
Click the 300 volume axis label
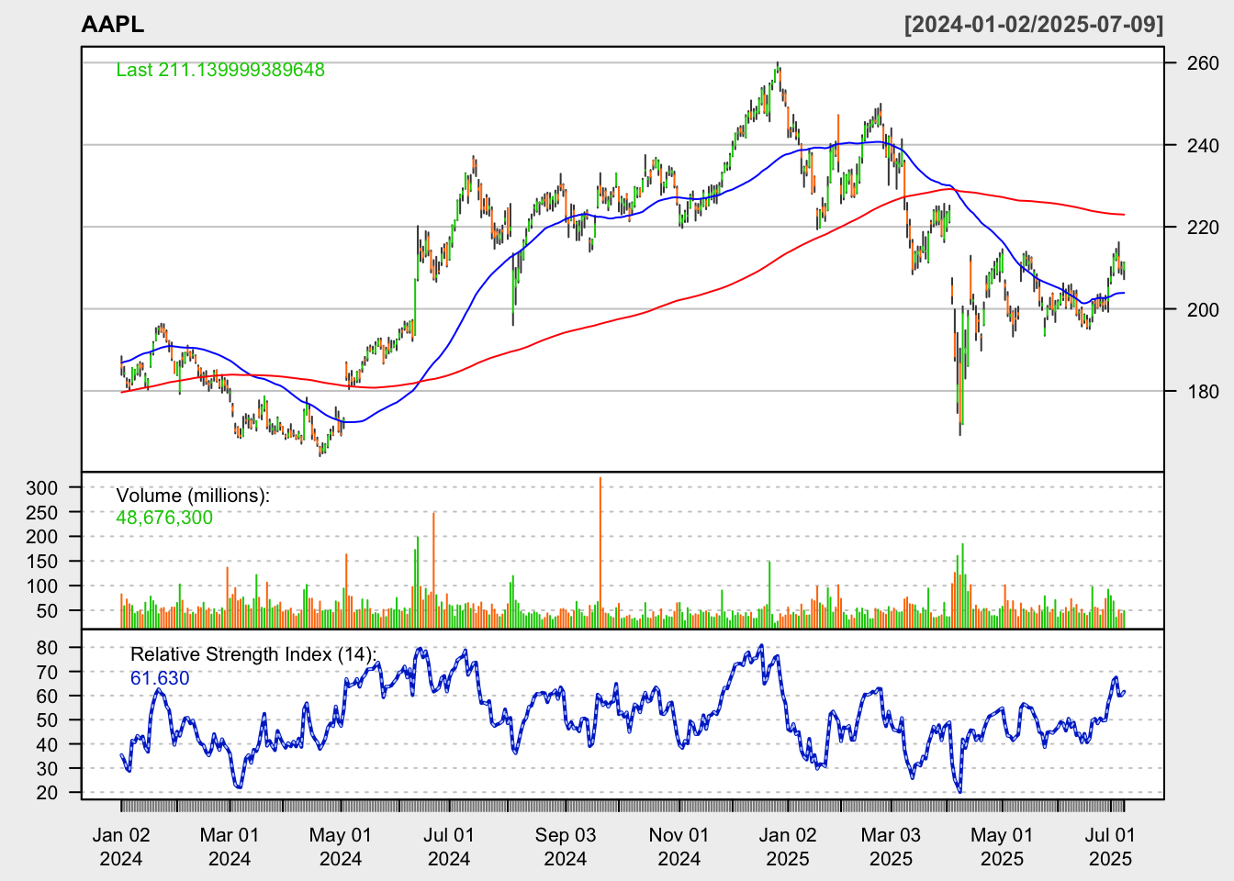42,487
